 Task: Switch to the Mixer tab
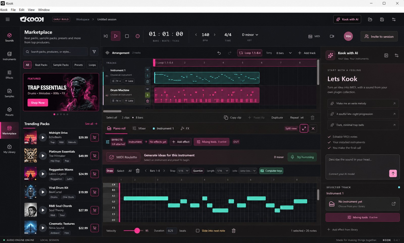pos(139,128)
